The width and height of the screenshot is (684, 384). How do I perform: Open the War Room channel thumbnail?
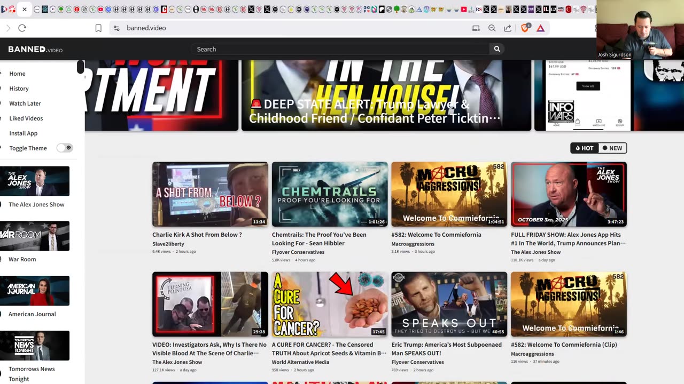35,236
